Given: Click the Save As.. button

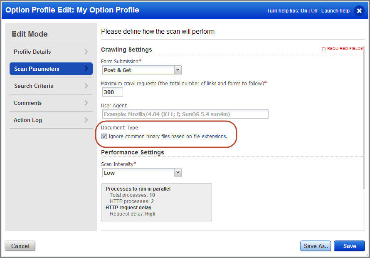Looking at the screenshot, I should pos(316,246).
